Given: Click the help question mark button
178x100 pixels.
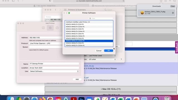Looking at the screenshot, I should tap(121, 59).
